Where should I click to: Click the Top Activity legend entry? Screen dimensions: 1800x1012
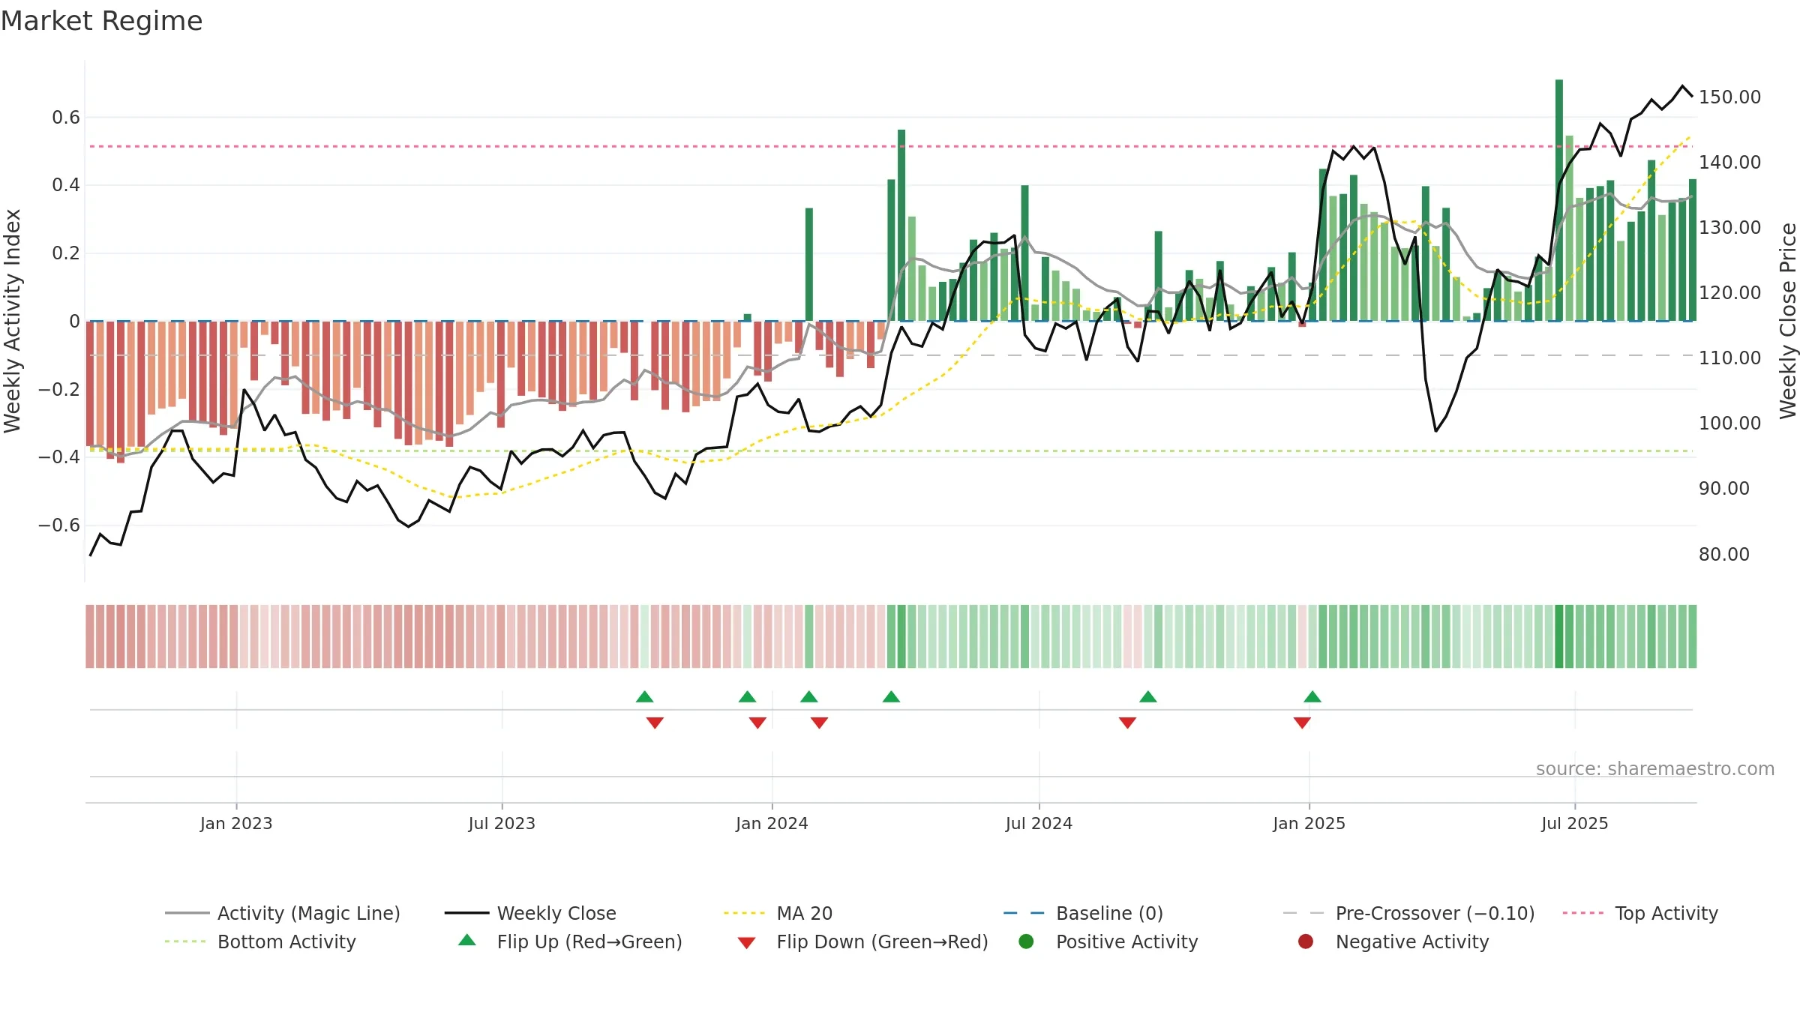coord(1640,913)
